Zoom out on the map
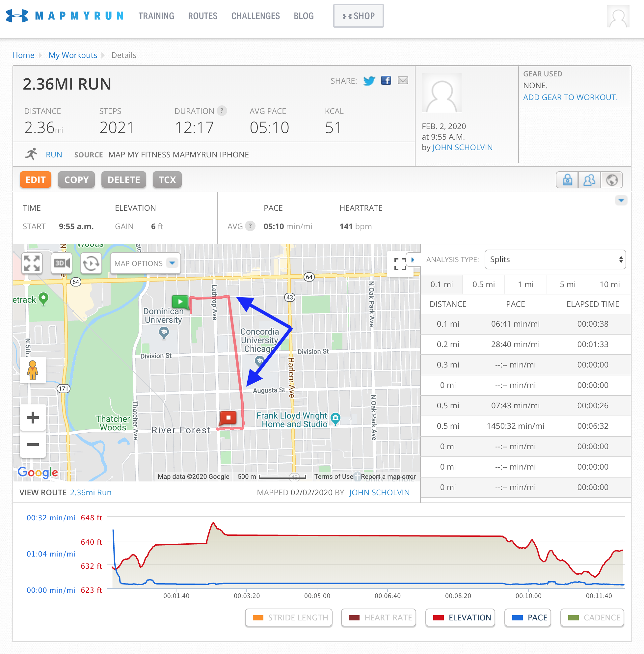Screen dimensions: 644x654 (x=33, y=444)
